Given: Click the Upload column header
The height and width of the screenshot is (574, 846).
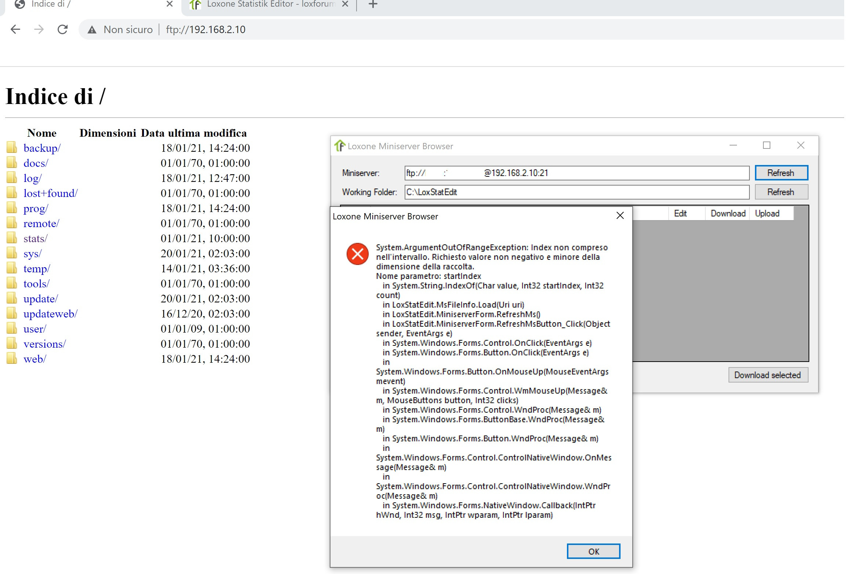Looking at the screenshot, I should pos(767,214).
